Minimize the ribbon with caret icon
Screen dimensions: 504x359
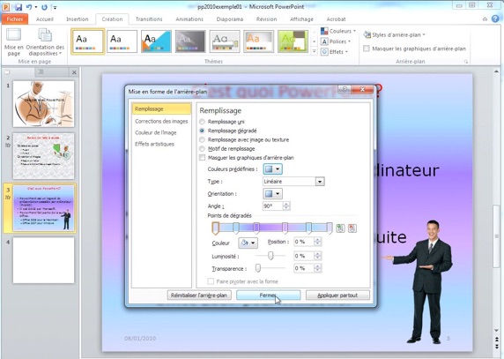click(485, 19)
